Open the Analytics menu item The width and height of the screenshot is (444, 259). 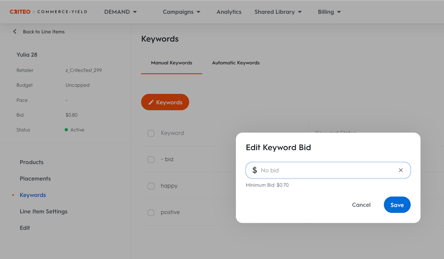coord(229,12)
